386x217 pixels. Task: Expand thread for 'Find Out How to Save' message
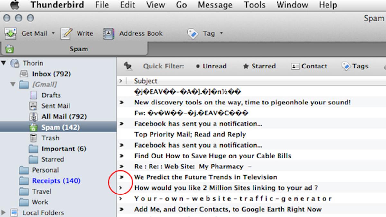[122, 156]
